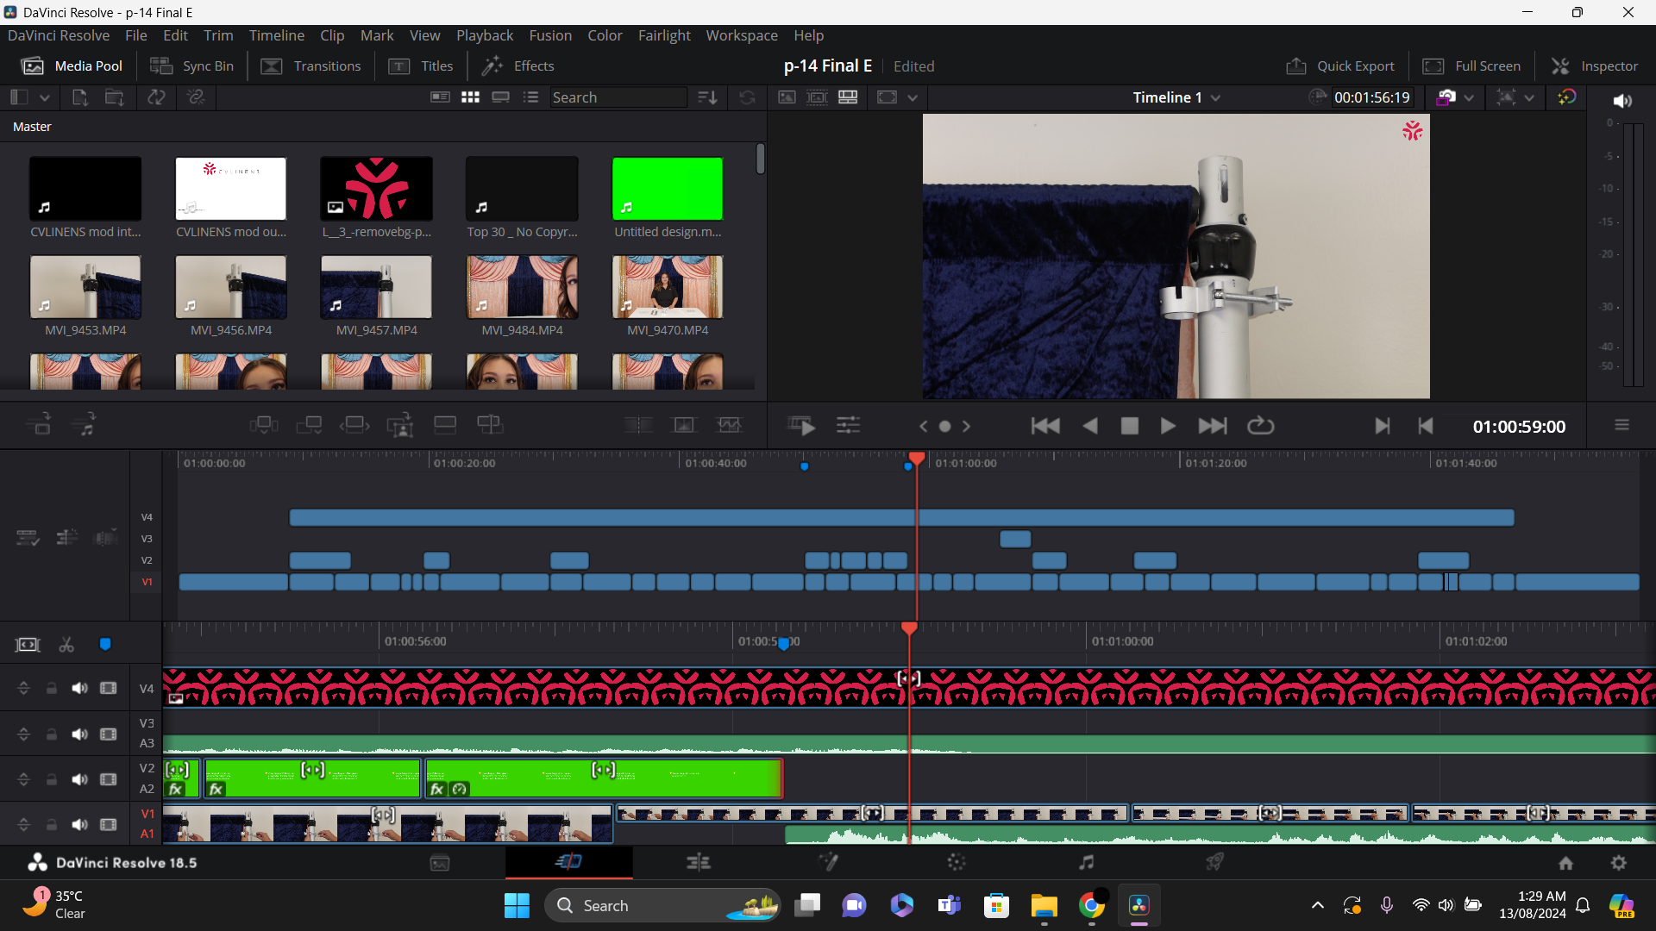The width and height of the screenshot is (1656, 931).
Task: Open the Fairlight page icon
Action: pyautogui.click(x=1086, y=862)
